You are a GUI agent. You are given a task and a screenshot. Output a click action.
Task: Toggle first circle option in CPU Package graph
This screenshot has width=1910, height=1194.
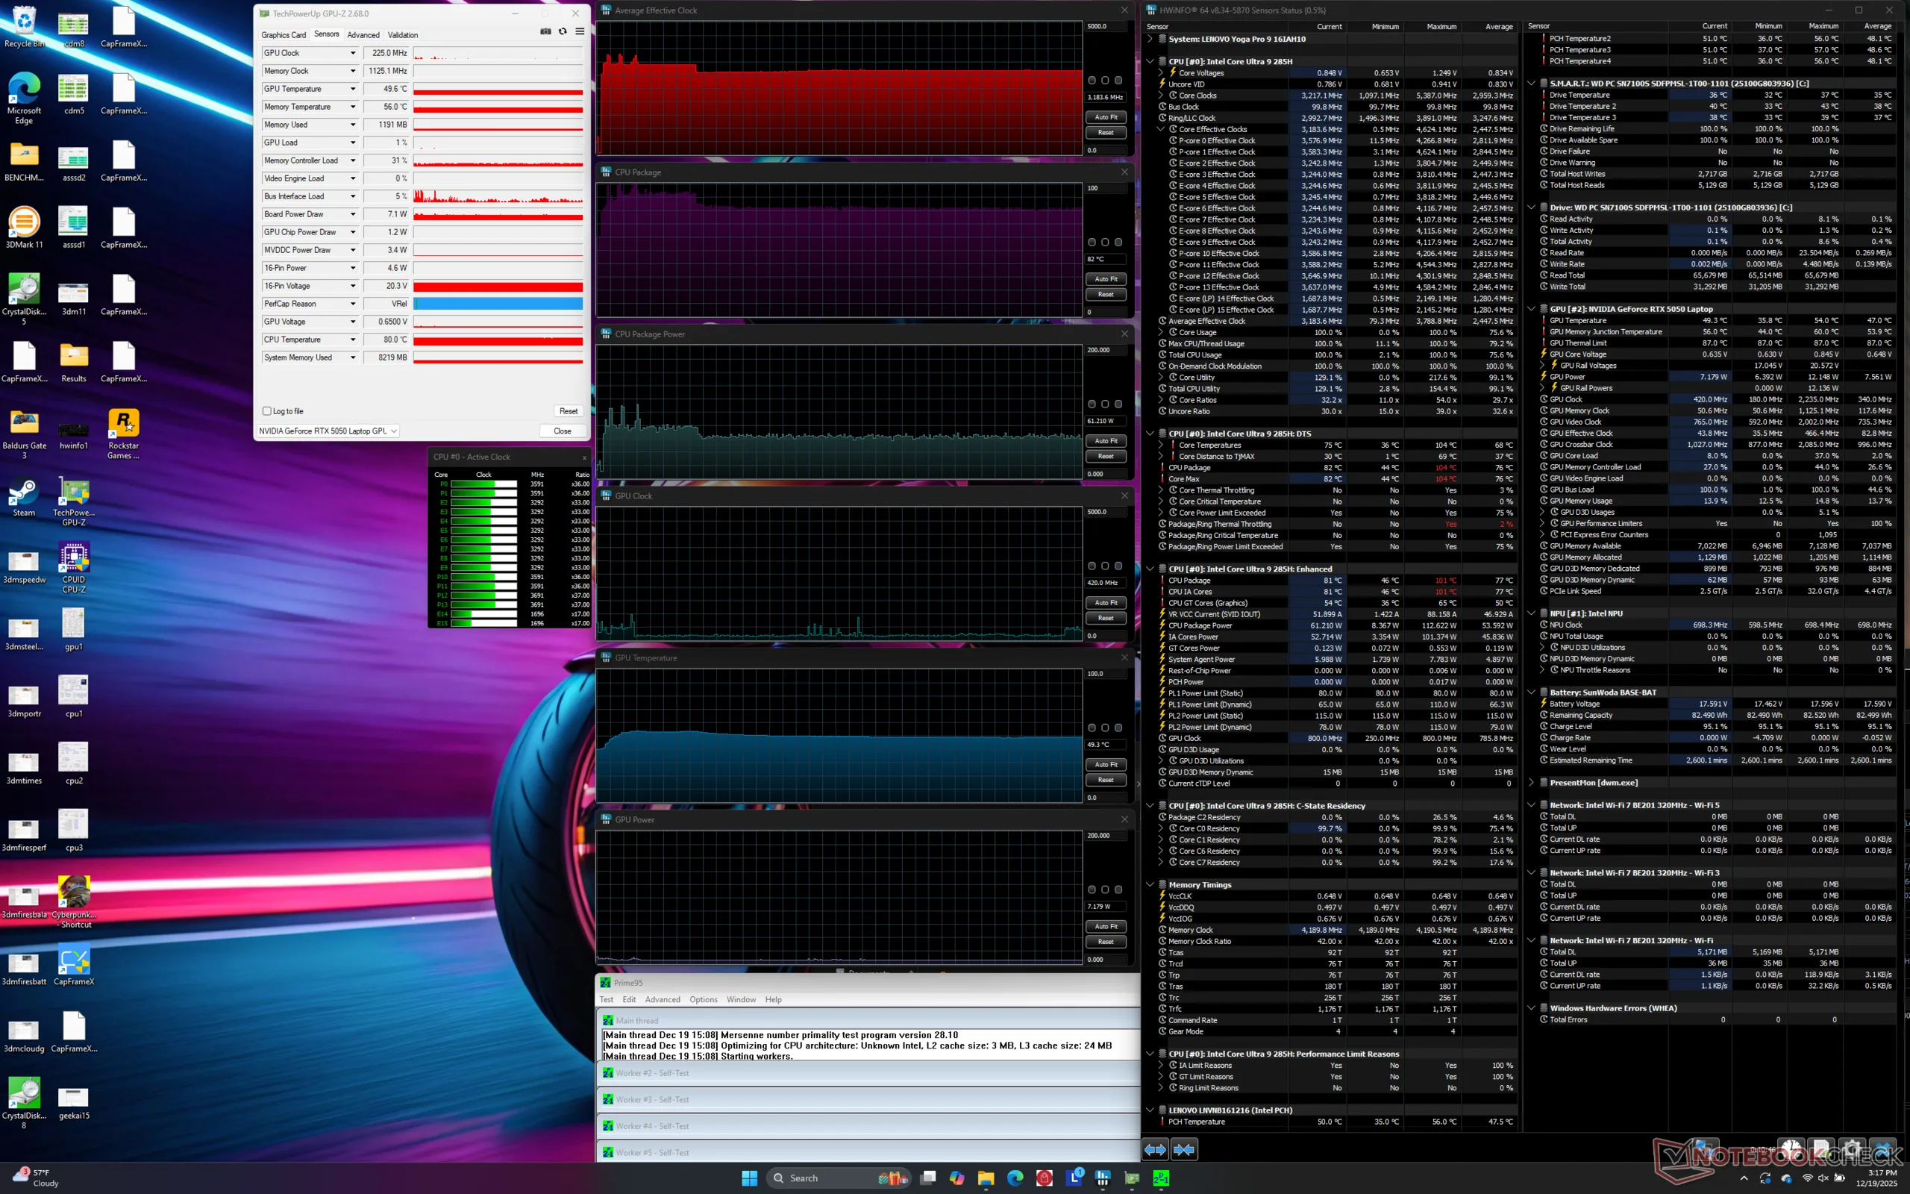[x=1092, y=243]
